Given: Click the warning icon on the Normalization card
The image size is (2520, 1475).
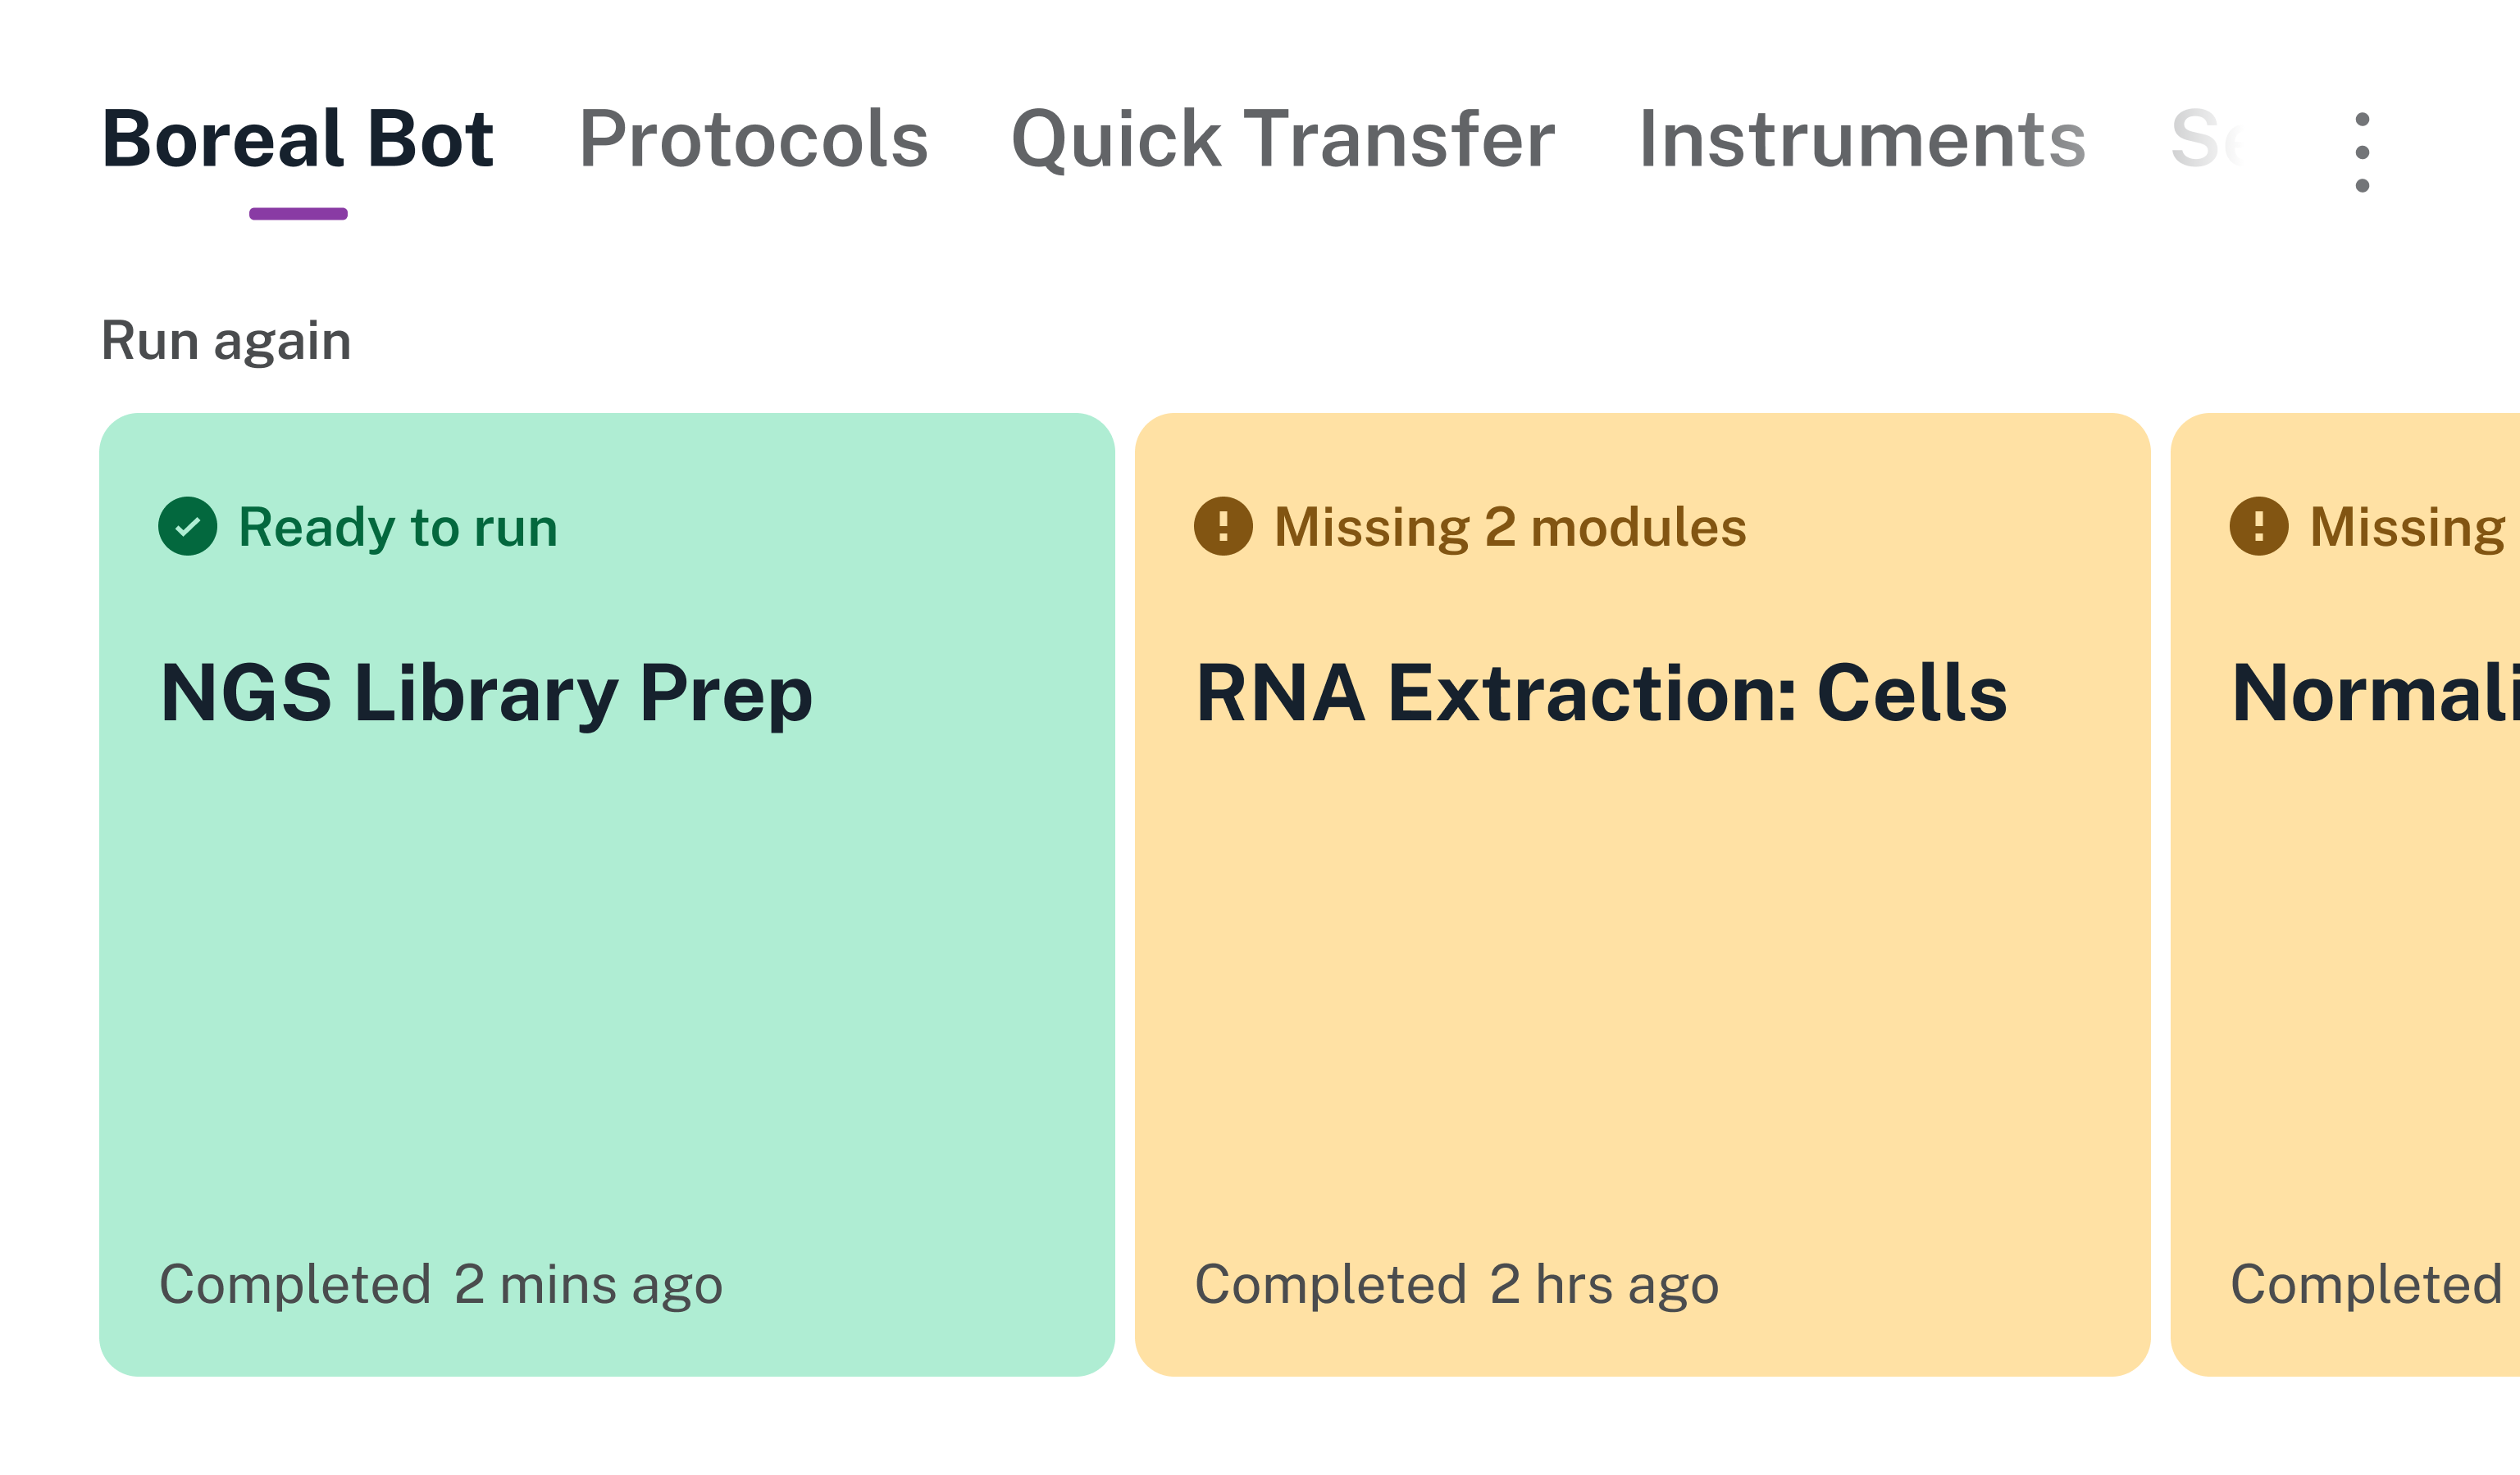Looking at the screenshot, I should 2259,525.
